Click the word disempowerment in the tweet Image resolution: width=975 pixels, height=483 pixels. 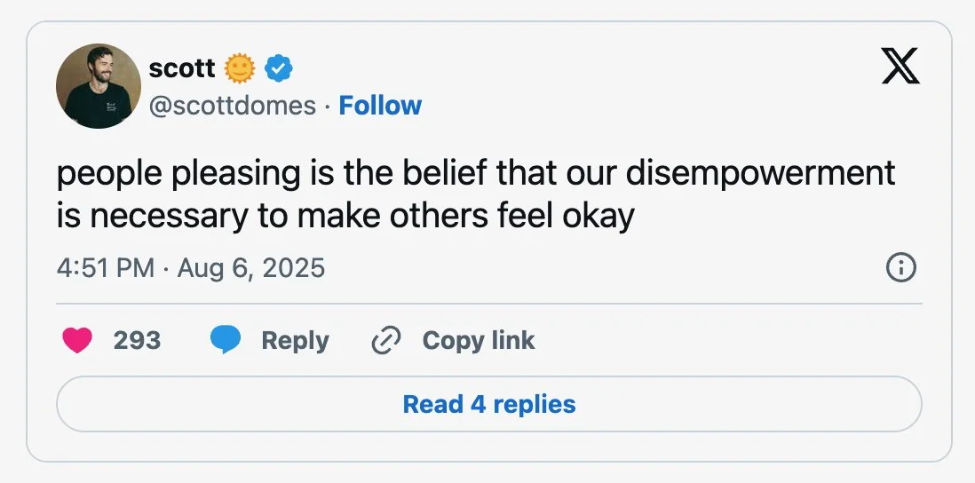[760, 173]
